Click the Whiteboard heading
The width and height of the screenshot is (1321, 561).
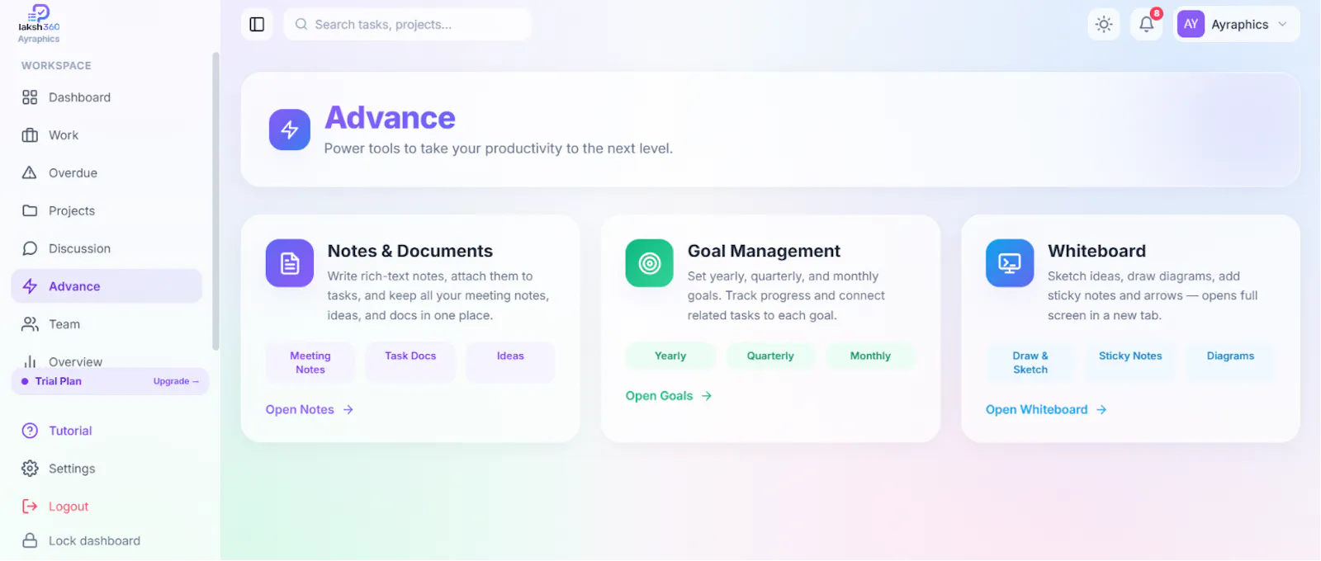pyautogui.click(x=1096, y=251)
